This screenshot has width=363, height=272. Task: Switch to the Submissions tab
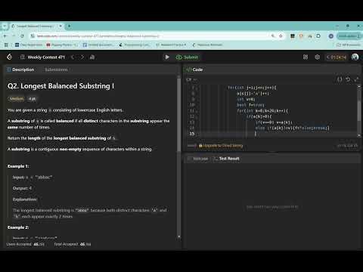(56, 70)
